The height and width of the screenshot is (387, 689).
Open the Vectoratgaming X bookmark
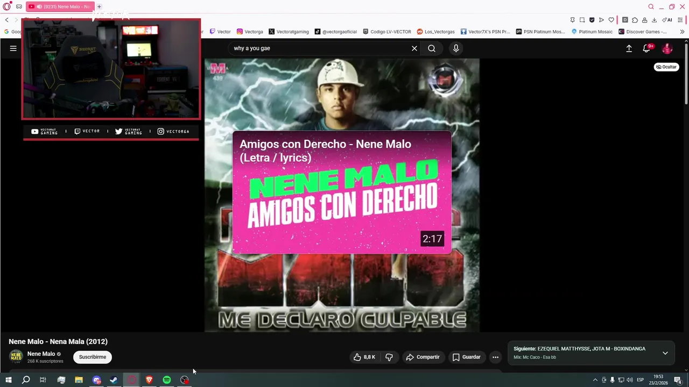[289, 32]
